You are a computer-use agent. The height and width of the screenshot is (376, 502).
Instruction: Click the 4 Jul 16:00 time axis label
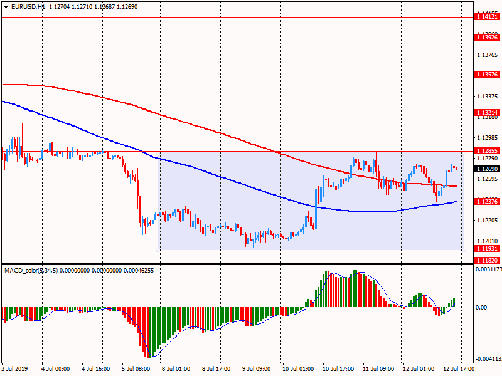click(x=96, y=368)
